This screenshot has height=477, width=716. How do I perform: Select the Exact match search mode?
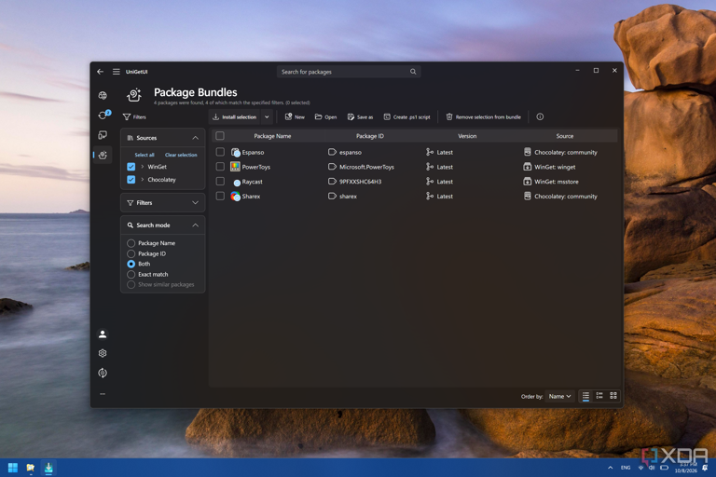131,274
